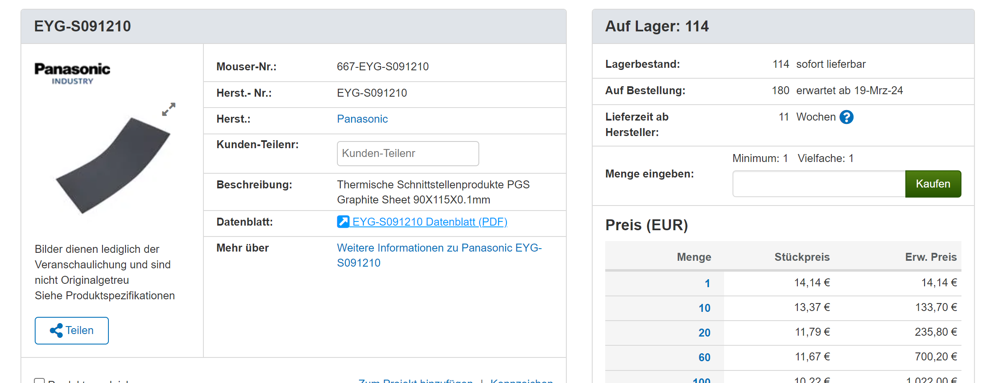
Task: Focus the Menge eingeben quantity field
Action: (x=819, y=184)
